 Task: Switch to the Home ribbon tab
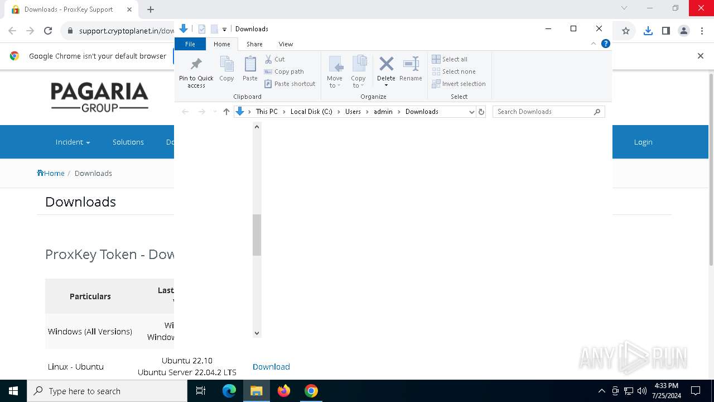pyautogui.click(x=221, y=44)
